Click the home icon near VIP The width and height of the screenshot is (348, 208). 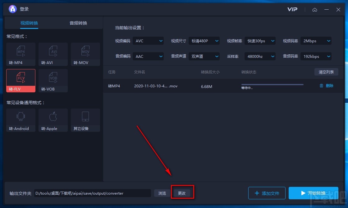coord(315,9)
